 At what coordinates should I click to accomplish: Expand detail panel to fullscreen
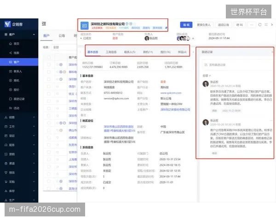point(266,25)
